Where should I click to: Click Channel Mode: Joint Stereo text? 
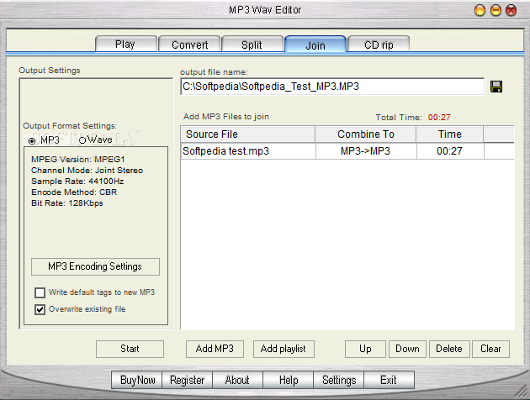pyautogui.click(x=87, y=171)
